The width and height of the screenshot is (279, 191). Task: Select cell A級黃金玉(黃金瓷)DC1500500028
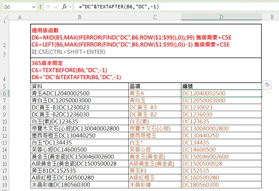[x=80, y=163]
